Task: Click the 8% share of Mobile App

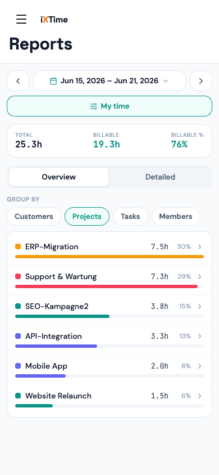Action: (x=186, y=366)
